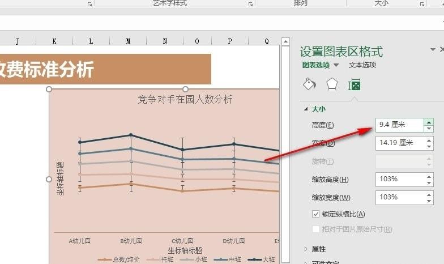
Task: Select the chart title 竞争对手在园人数分析
Action: [185, 100]
